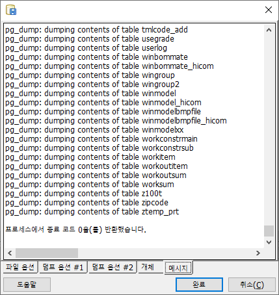Click the horizontal scrollbar right arrow

[258, 253]
